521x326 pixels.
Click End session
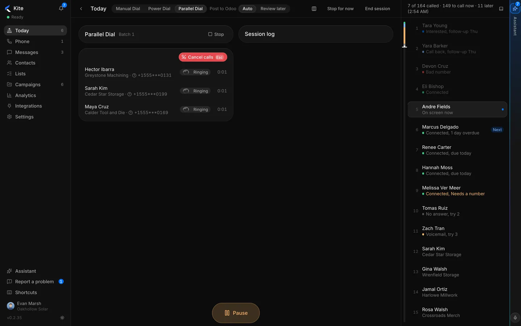[377, 9]
